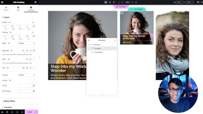Select Size shrink option
203x114 pixels.
tap(30, 68)
